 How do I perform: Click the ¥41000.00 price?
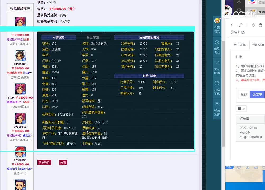[x=20, y=165]
